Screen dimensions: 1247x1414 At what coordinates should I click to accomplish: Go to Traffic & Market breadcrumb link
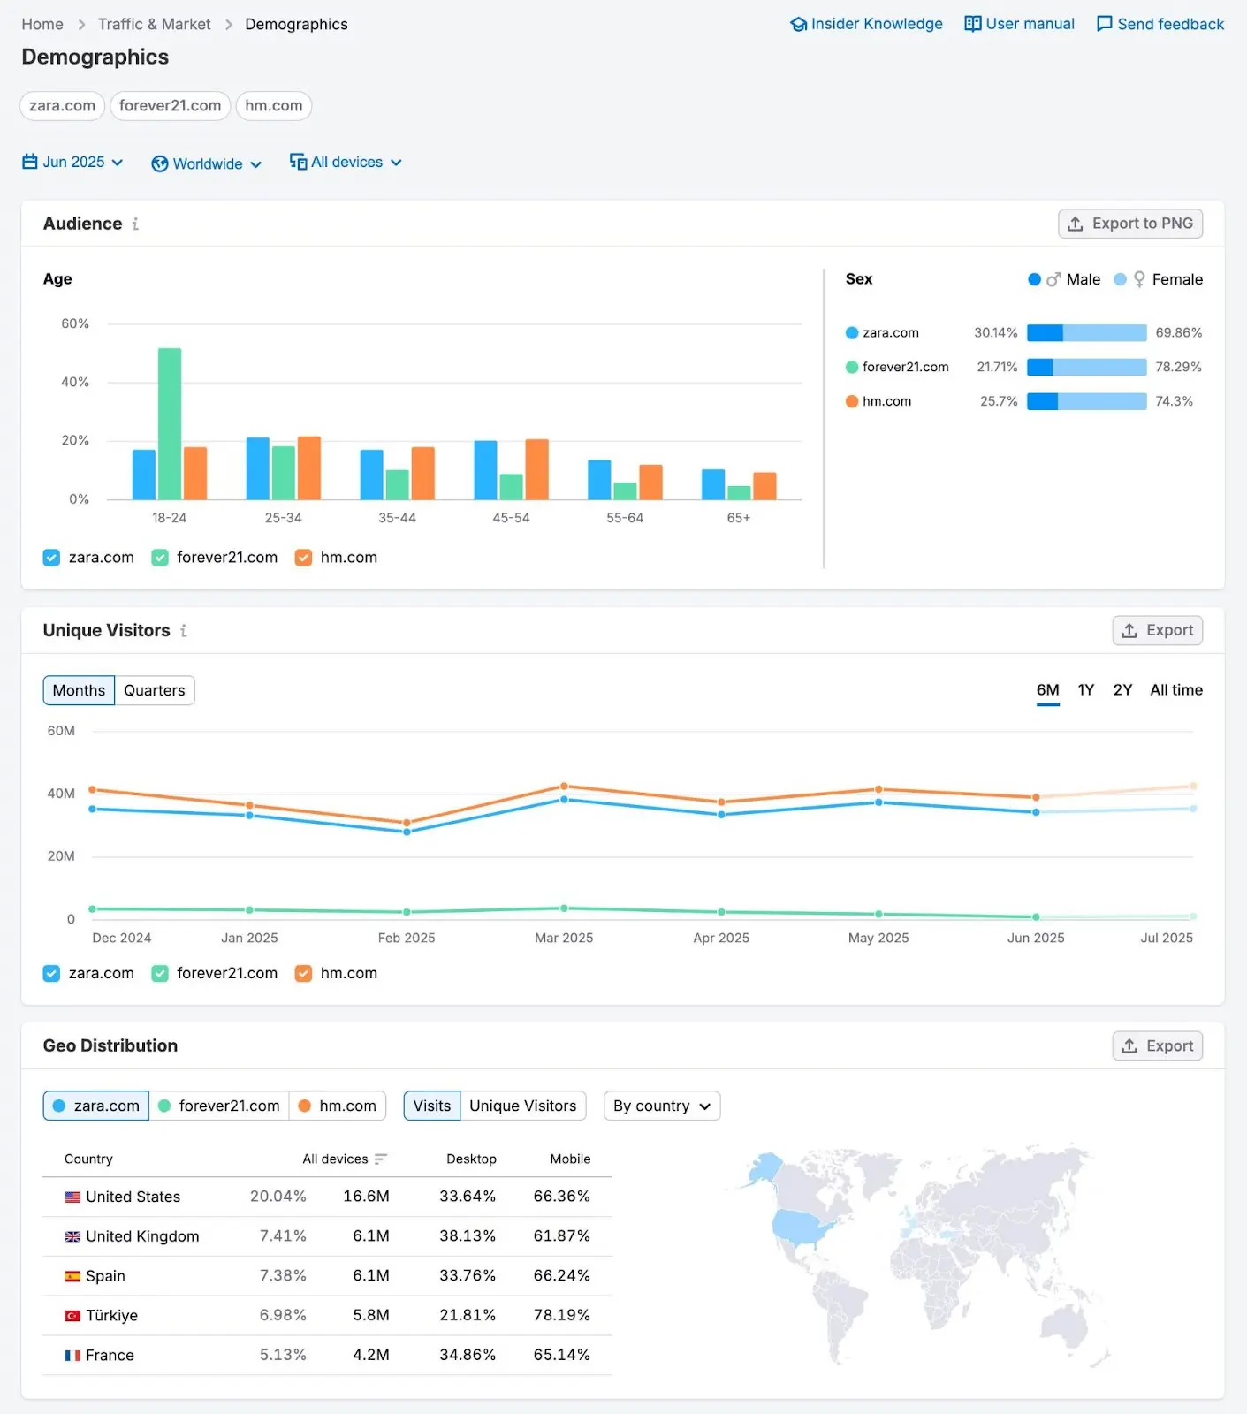154,25
